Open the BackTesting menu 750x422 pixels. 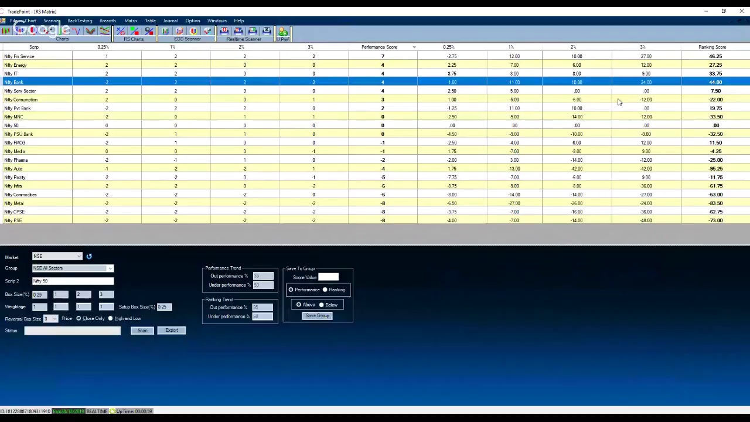[80, 21]
